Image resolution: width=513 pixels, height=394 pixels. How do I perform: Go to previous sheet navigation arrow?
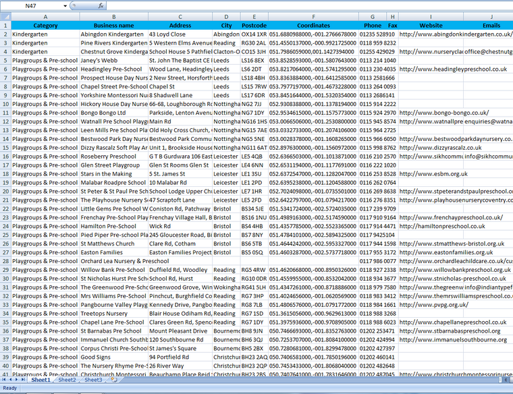click(10, 380)
